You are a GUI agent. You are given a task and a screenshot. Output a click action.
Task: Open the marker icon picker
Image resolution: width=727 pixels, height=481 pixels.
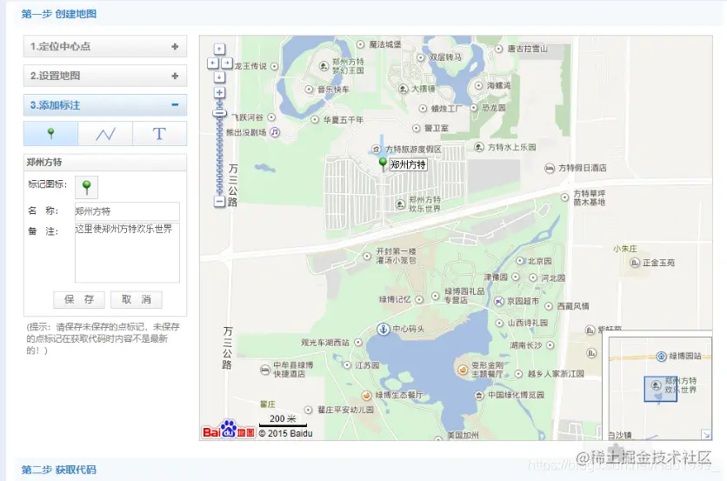87,187
